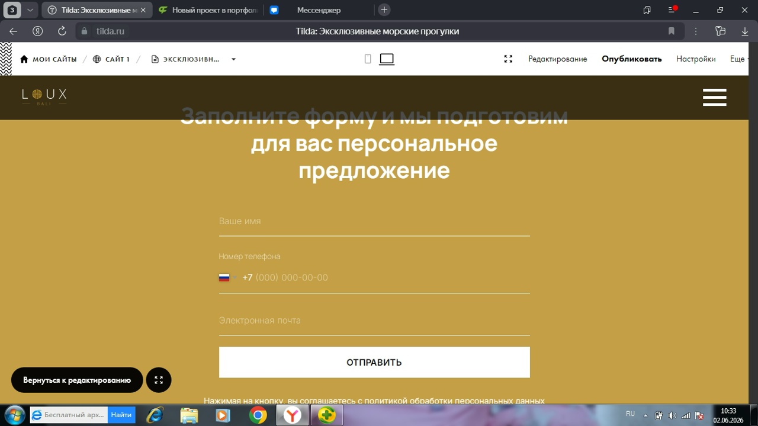Switch preview to mobile phone view
The image size is (758, 426).
coord(368,59)
